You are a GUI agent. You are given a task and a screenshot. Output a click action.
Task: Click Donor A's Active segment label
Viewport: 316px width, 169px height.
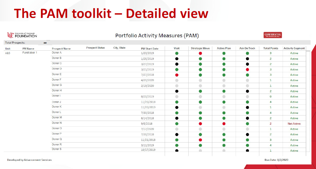point(294,53)
